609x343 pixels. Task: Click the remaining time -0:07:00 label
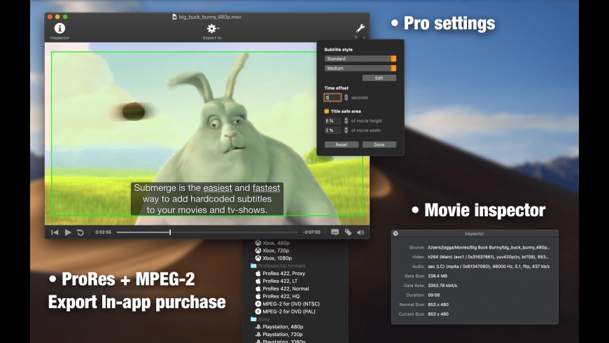point(311,232)
